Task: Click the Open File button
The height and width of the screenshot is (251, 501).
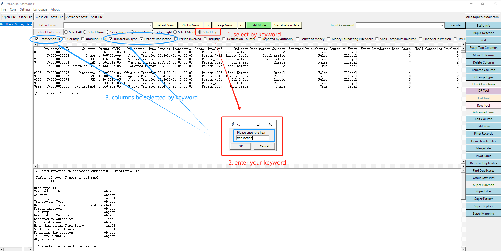Action: tap(9, 17)
